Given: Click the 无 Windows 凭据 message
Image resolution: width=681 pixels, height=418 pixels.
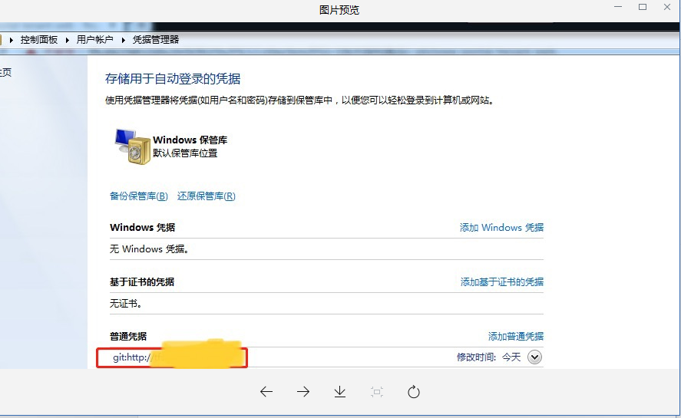Looking at the screenshot, I should pos(149,249).
